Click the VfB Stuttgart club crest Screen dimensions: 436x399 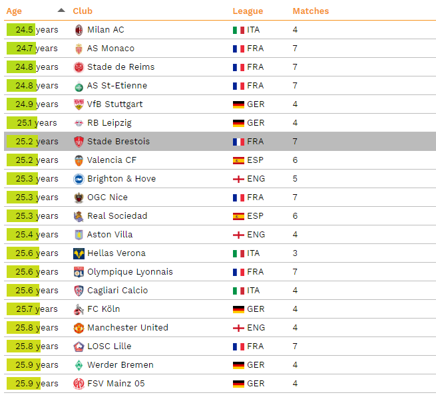pos(79,104)
